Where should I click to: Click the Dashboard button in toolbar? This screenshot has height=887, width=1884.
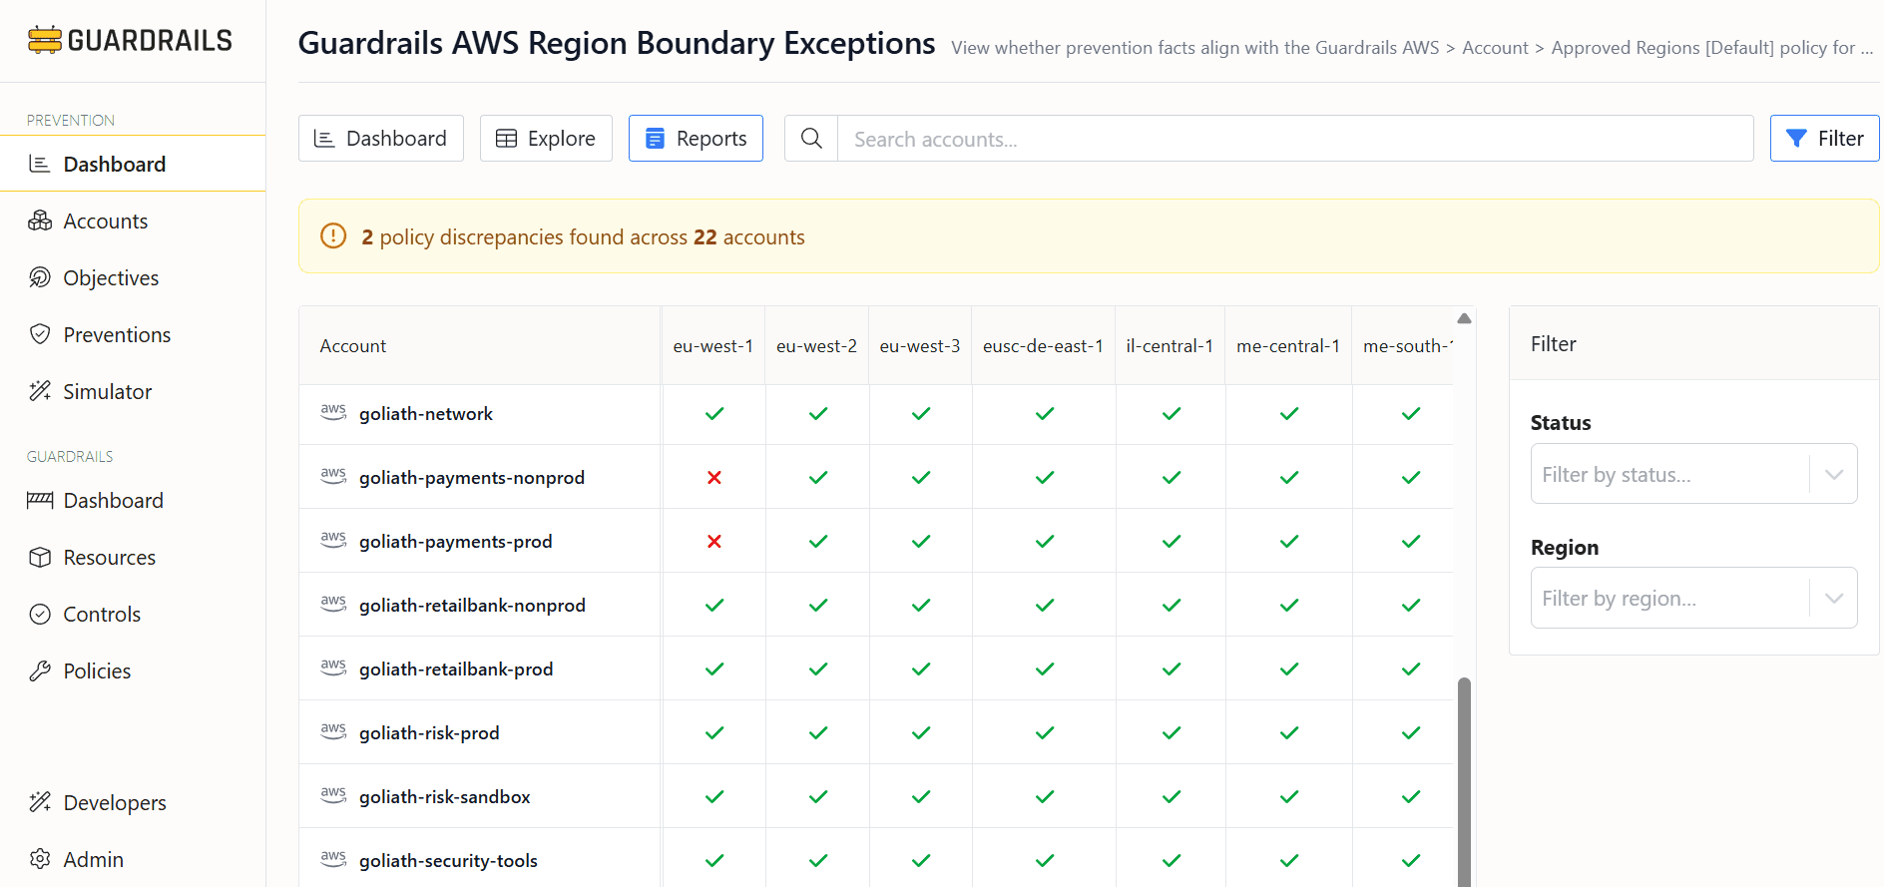pos(381,138)
